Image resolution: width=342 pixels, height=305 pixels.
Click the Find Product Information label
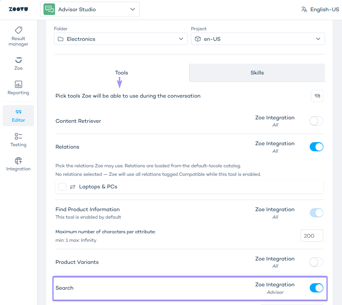(x=88, y=209)
